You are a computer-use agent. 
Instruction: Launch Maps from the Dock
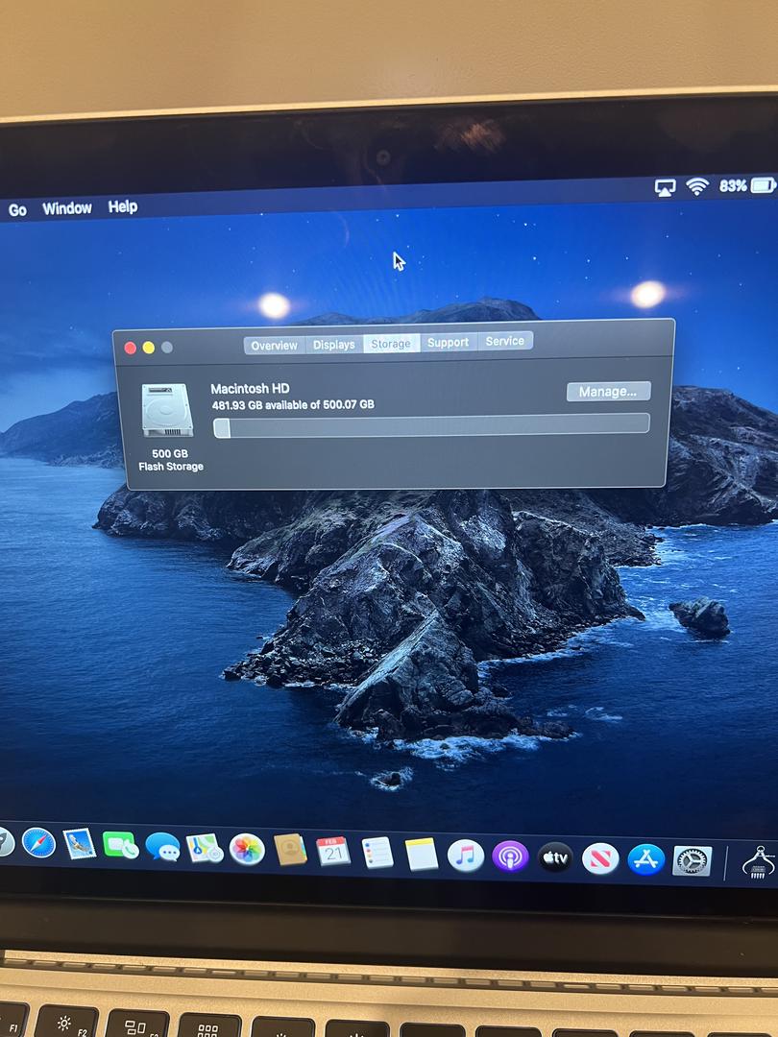pyautogui.click(x=205, y=848)
